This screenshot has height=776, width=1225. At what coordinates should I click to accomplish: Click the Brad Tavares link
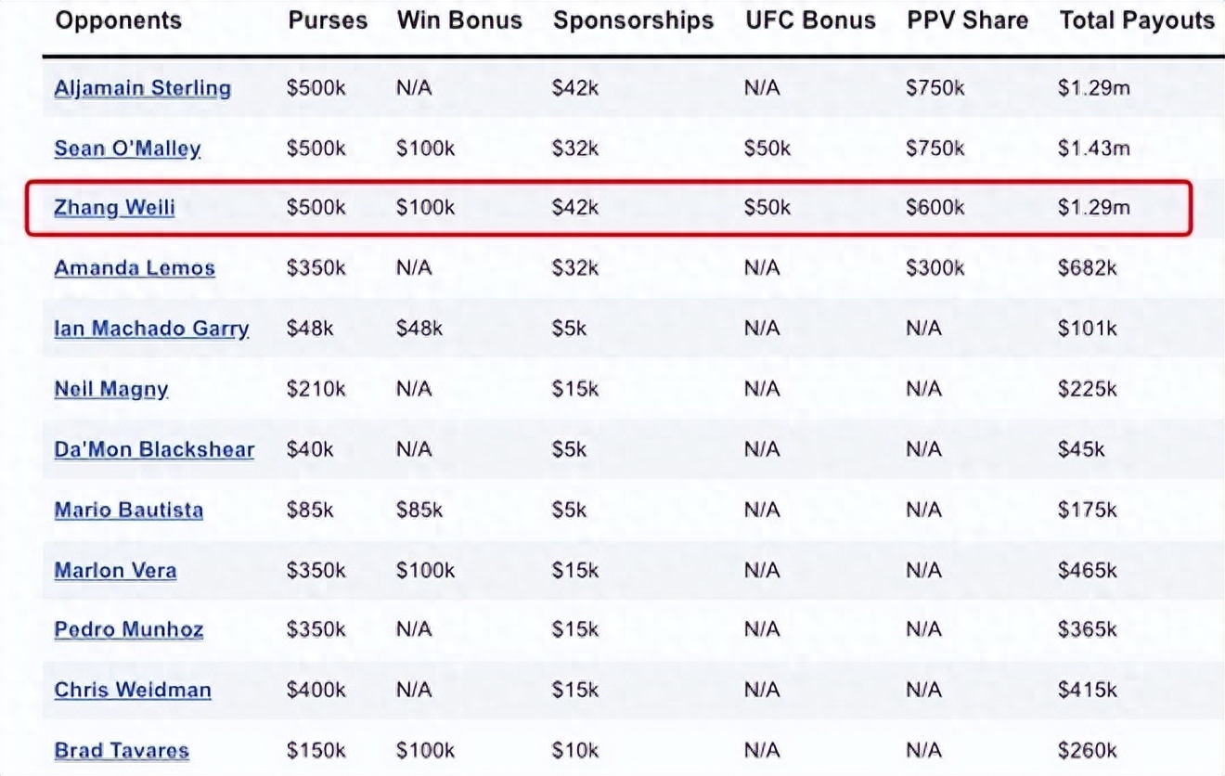122,751
